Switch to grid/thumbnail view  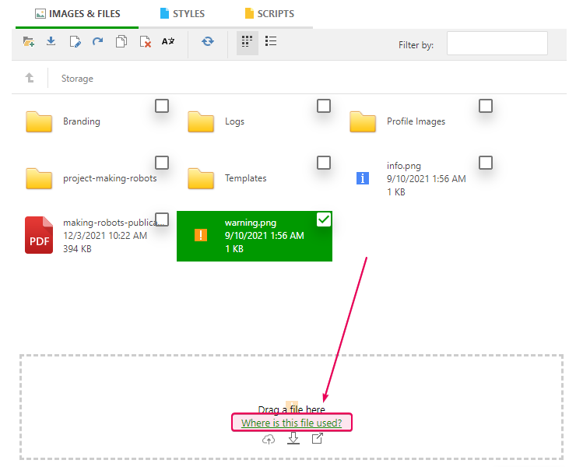247,41
